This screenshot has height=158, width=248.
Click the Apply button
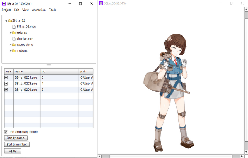(13, 151)
